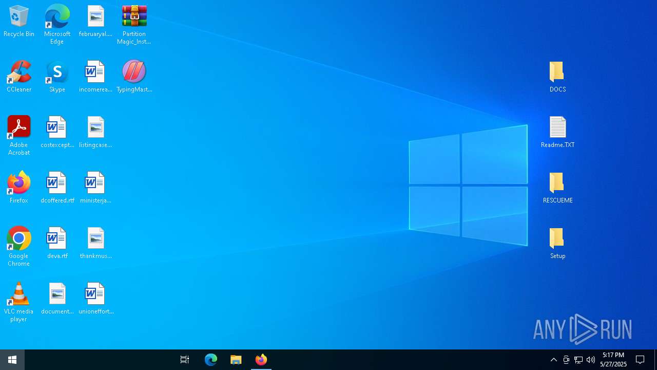Select the thankmus image file icon

pos(95,244)
